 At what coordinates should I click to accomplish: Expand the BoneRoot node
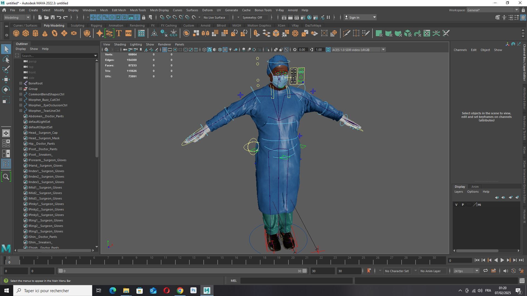pos(21,83)
